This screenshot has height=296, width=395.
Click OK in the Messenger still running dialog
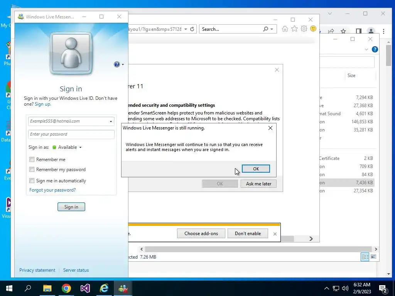click(256, 169)
